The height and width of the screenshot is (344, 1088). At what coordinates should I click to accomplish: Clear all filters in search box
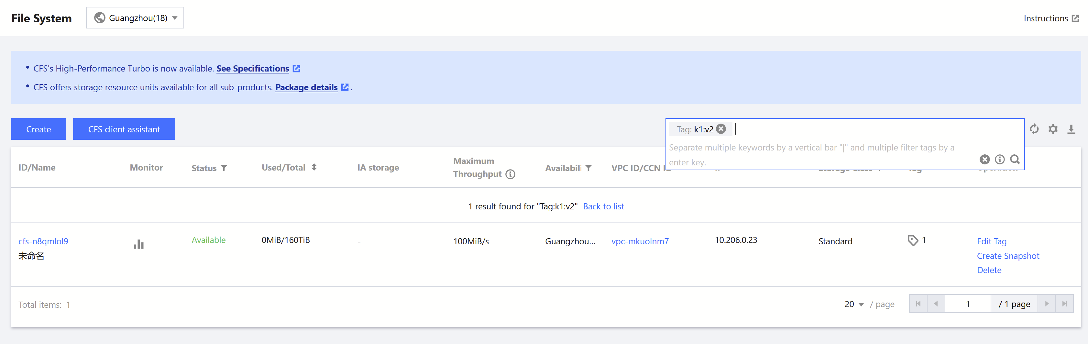(x=984, y=159)
